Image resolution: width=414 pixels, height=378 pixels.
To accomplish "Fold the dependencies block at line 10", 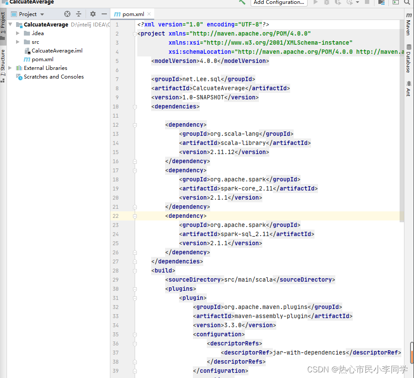I will tap(135, 107).
